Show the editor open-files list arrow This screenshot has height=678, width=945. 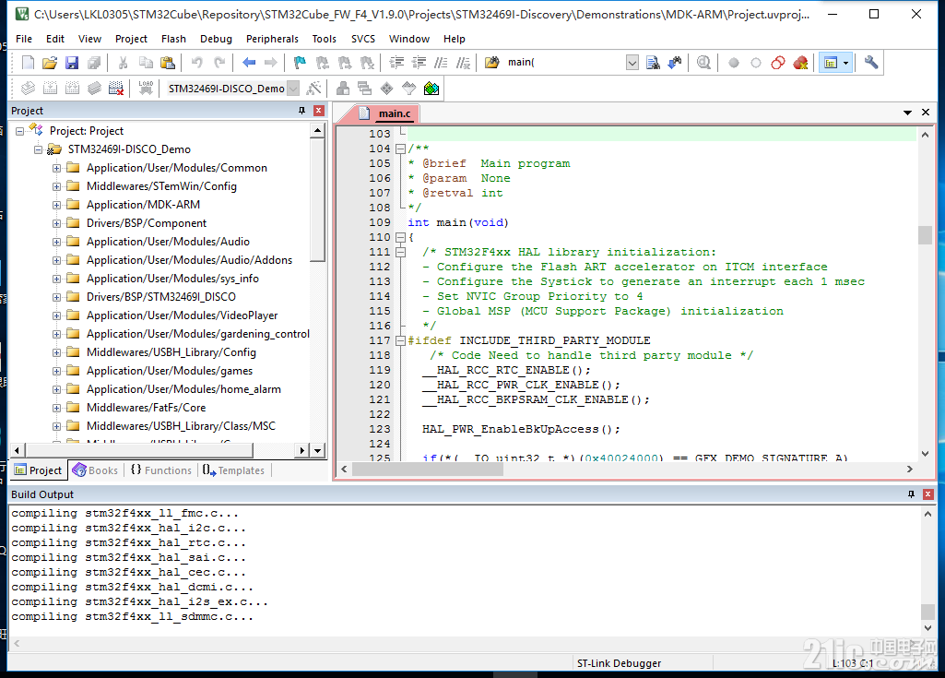tap(907, 113)
